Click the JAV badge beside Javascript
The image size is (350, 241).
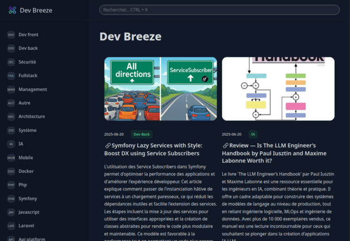[x=11, y=212]
